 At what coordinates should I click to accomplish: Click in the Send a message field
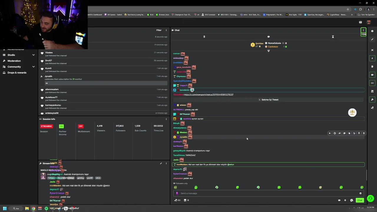(268, 193)
